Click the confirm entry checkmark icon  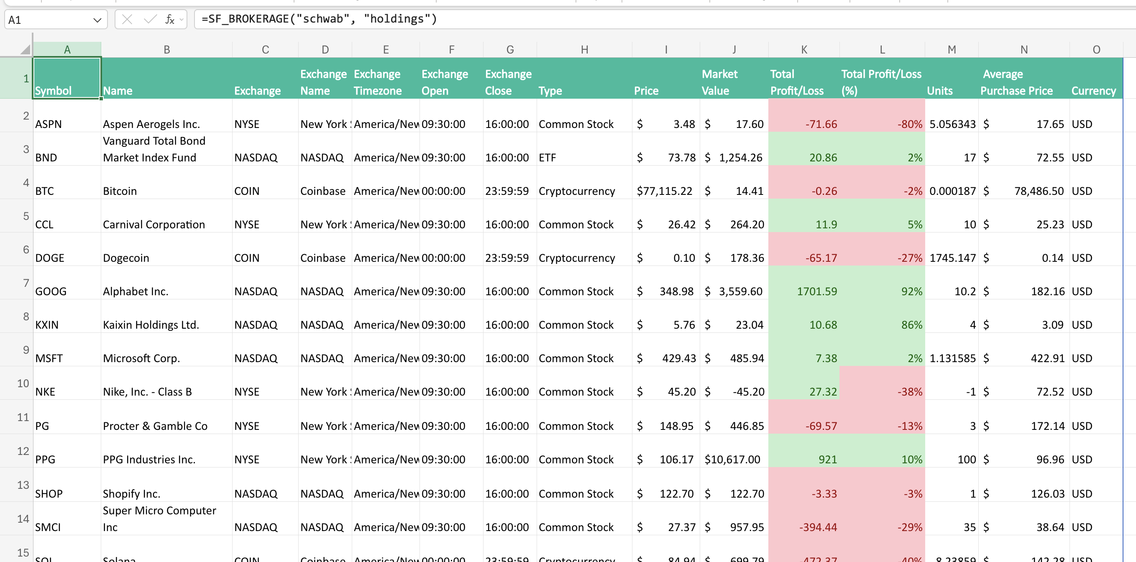150,19
